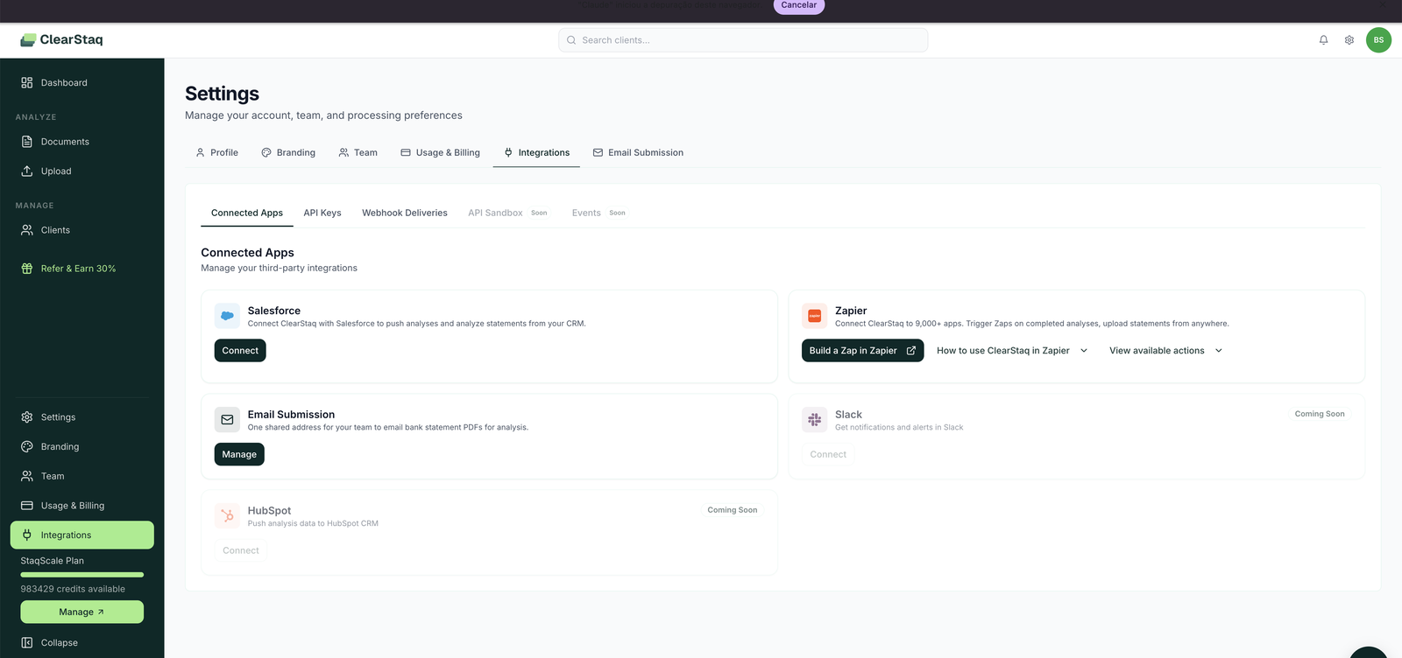Select the Integrations tab
This screenshot has width=1402, height=658.
tap(536, 152)
